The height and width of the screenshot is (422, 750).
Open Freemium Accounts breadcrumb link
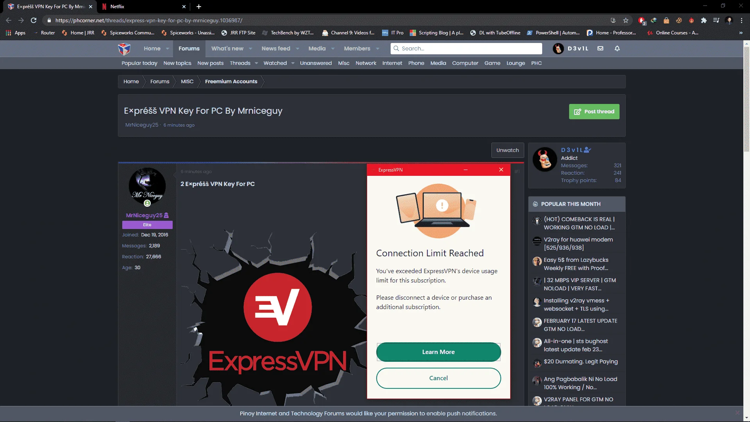click(x=231, y=81)
